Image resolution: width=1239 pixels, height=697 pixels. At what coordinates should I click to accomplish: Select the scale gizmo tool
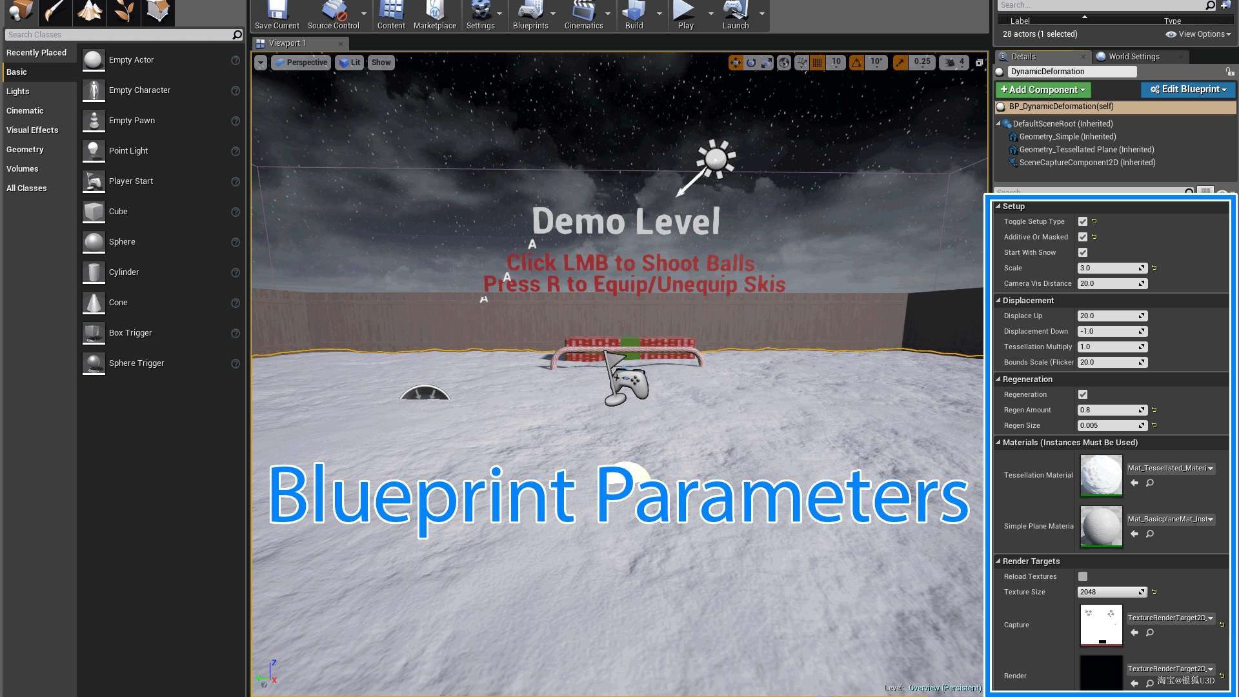[x=767, y=63]
